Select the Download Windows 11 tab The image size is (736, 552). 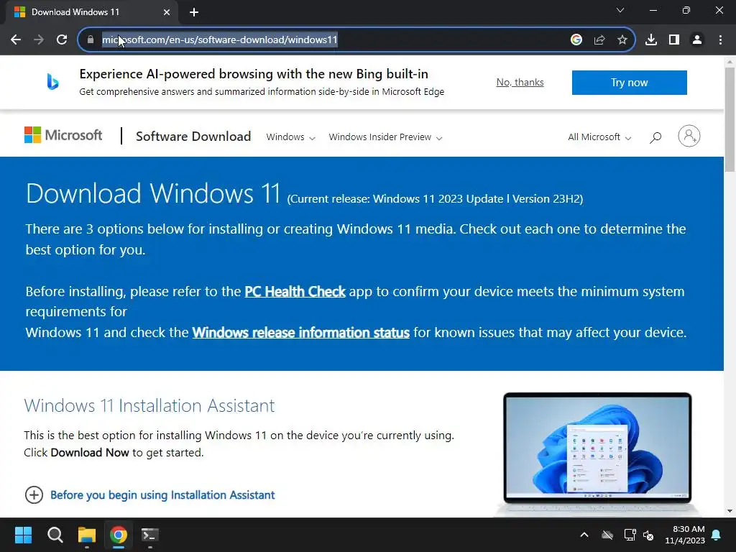91,12
